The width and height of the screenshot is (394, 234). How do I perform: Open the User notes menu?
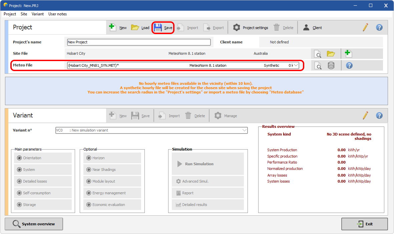(57, 14)
